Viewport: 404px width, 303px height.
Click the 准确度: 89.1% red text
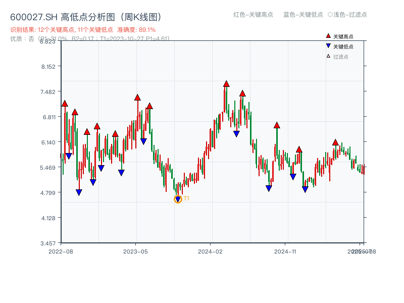[137, 30]
